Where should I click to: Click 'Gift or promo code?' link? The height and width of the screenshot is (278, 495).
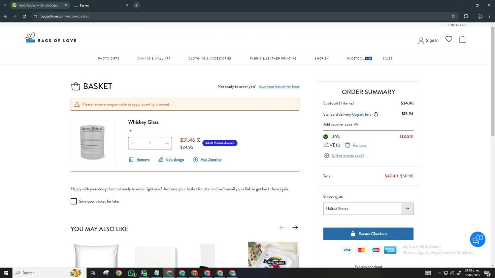click(x=348, y=155)
